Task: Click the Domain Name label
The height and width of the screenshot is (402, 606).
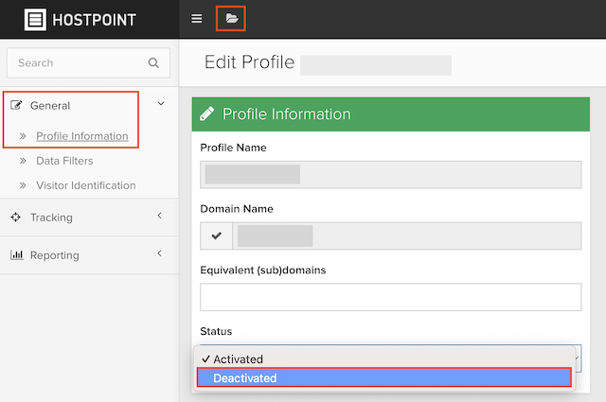Action: 237,209
